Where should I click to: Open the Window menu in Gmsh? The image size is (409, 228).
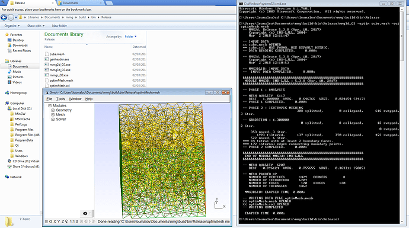point(75,99)
